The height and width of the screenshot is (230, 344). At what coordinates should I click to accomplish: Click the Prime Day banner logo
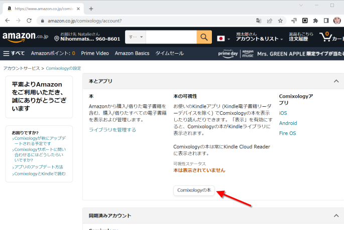point(228,54)
